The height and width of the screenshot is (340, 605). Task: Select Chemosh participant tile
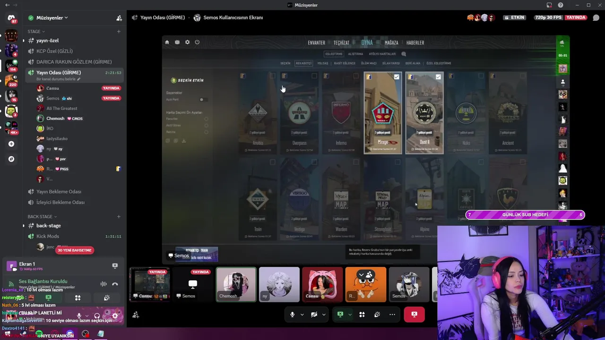tap(236, 284)
